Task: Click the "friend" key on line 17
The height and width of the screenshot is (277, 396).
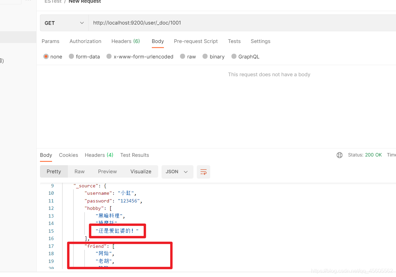Action: (95, 246)
